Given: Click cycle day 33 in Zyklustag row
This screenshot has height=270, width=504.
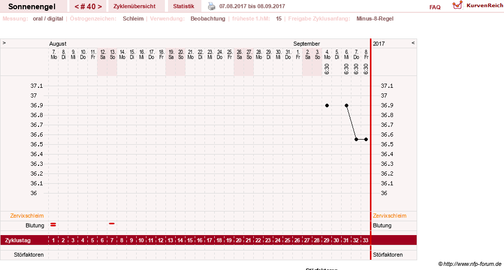Looking at the screenshot, I should (x=365, y=240).
